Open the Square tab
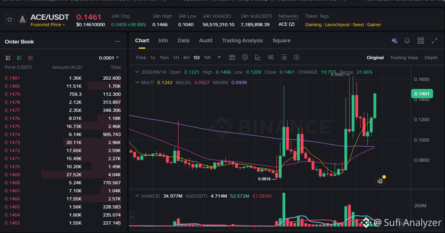Screen dimensions: 445x233 pyautogui.click(x=281, y=41)
